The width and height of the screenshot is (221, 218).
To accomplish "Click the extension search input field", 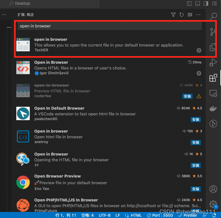I will click(109, 26).
